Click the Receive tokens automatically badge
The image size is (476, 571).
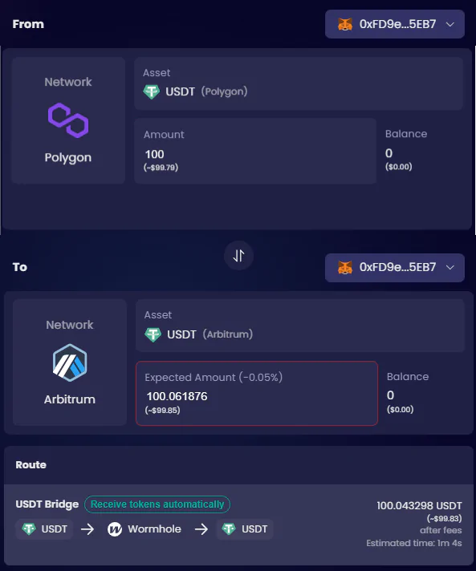tap(157, 504)
